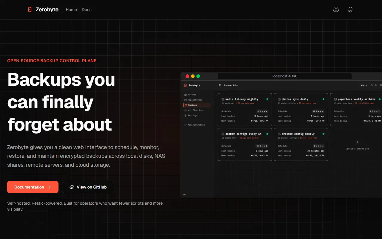Open Administration in the app sidebar

195,125
